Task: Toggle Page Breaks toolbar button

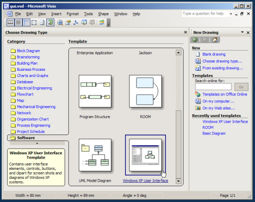Action: click(42, 23)
